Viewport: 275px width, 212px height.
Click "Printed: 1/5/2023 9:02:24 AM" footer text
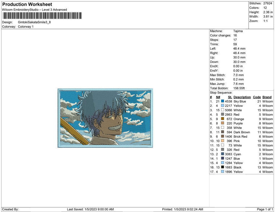182,209
